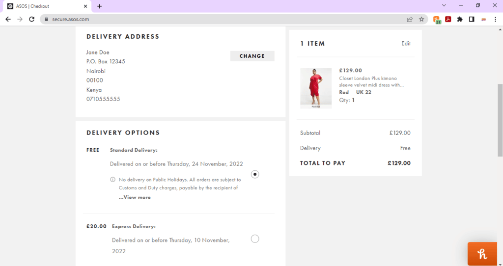Click the delivery info circle icon
Screen dimensions: 503x266
coord(113,180)
